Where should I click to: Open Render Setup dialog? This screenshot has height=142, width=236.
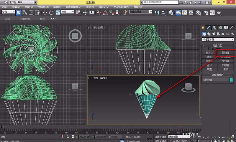click(x=206, y=12)
